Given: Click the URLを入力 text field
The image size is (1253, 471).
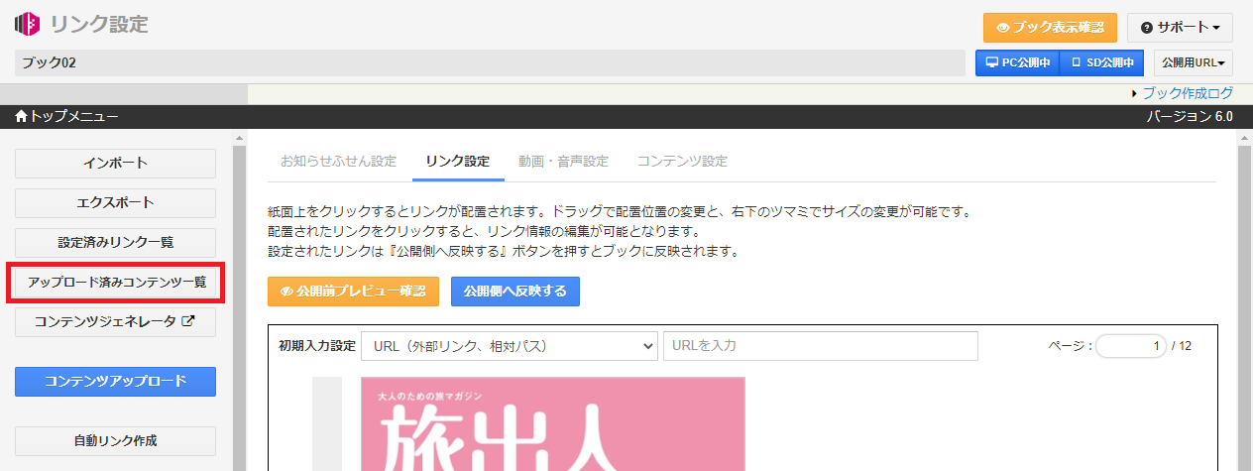Looking at the screenshot, I should point(820,346).
